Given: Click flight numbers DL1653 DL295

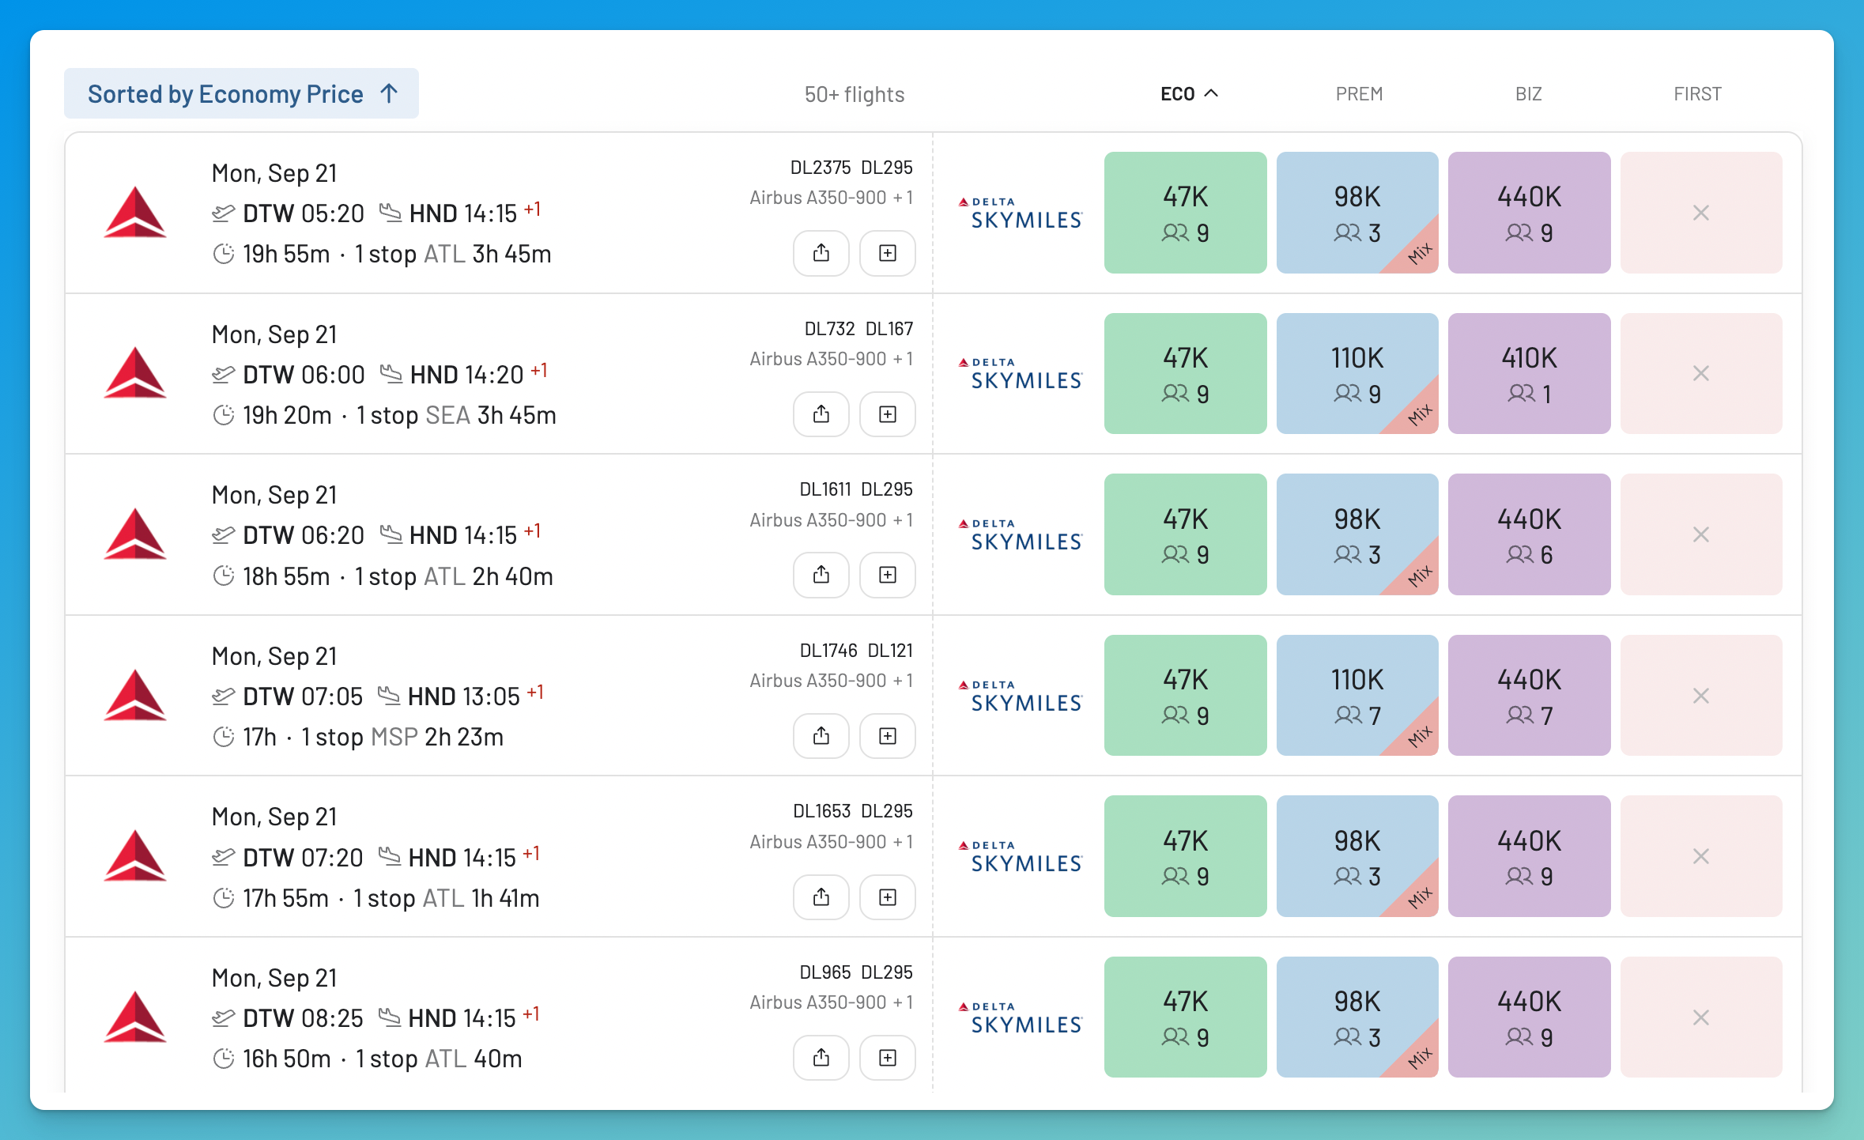Looking at the screenshot, I should click(853, 811).
